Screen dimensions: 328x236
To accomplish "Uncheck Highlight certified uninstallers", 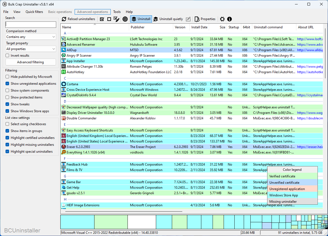I will 7,138.
